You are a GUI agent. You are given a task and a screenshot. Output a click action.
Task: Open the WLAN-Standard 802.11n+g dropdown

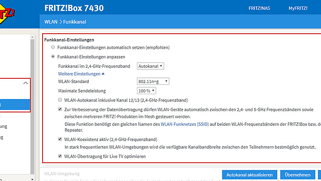[x=153, y=82]
